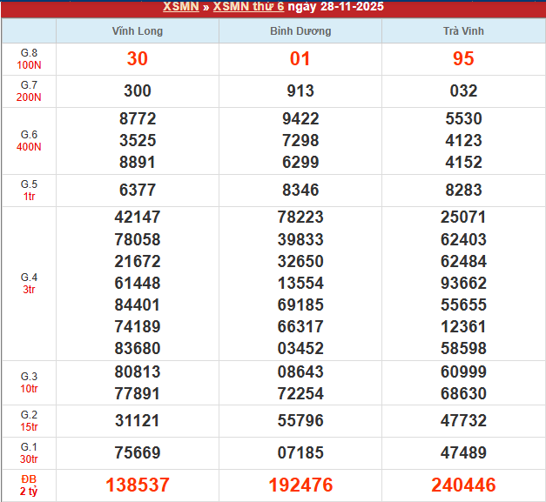Click the G.6 400N prize label
This screenshot has width=546, height=502.
pos(29,141)
